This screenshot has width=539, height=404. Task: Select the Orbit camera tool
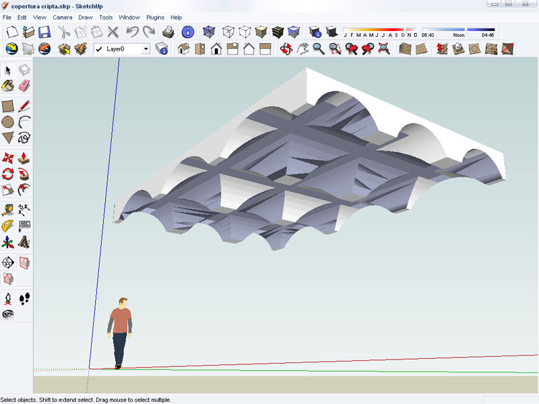[285, 48]
